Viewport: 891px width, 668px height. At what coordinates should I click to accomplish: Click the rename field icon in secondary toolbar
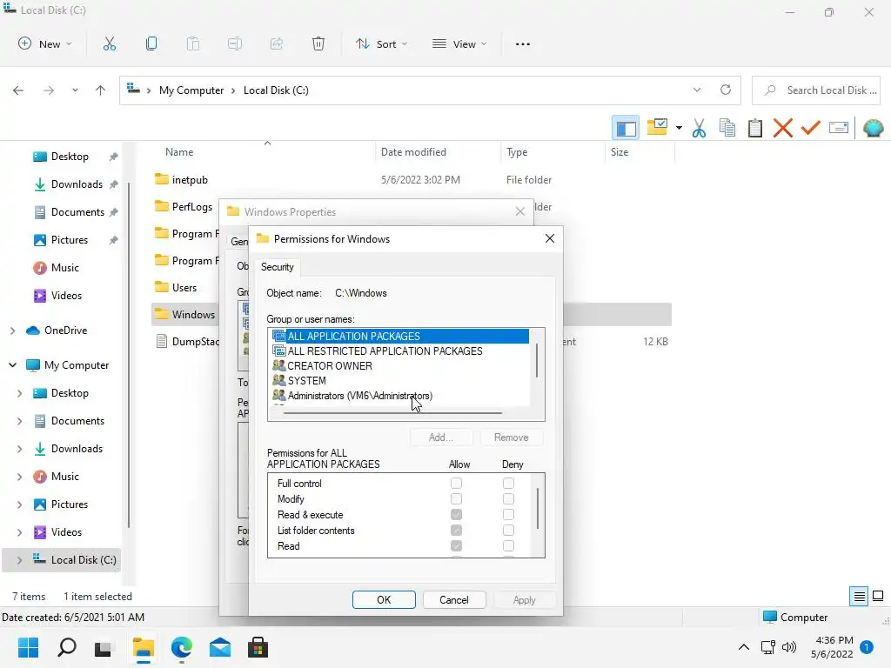[839, 128]
